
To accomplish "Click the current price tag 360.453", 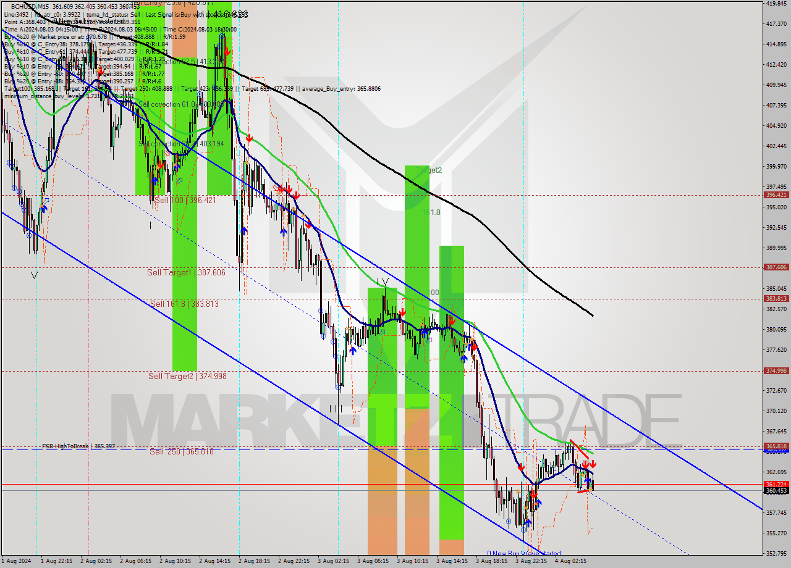I will click(776, 491).
